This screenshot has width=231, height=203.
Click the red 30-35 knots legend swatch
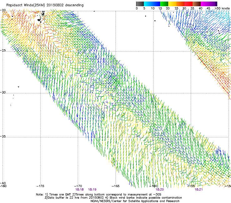click(x=189, y=4)
